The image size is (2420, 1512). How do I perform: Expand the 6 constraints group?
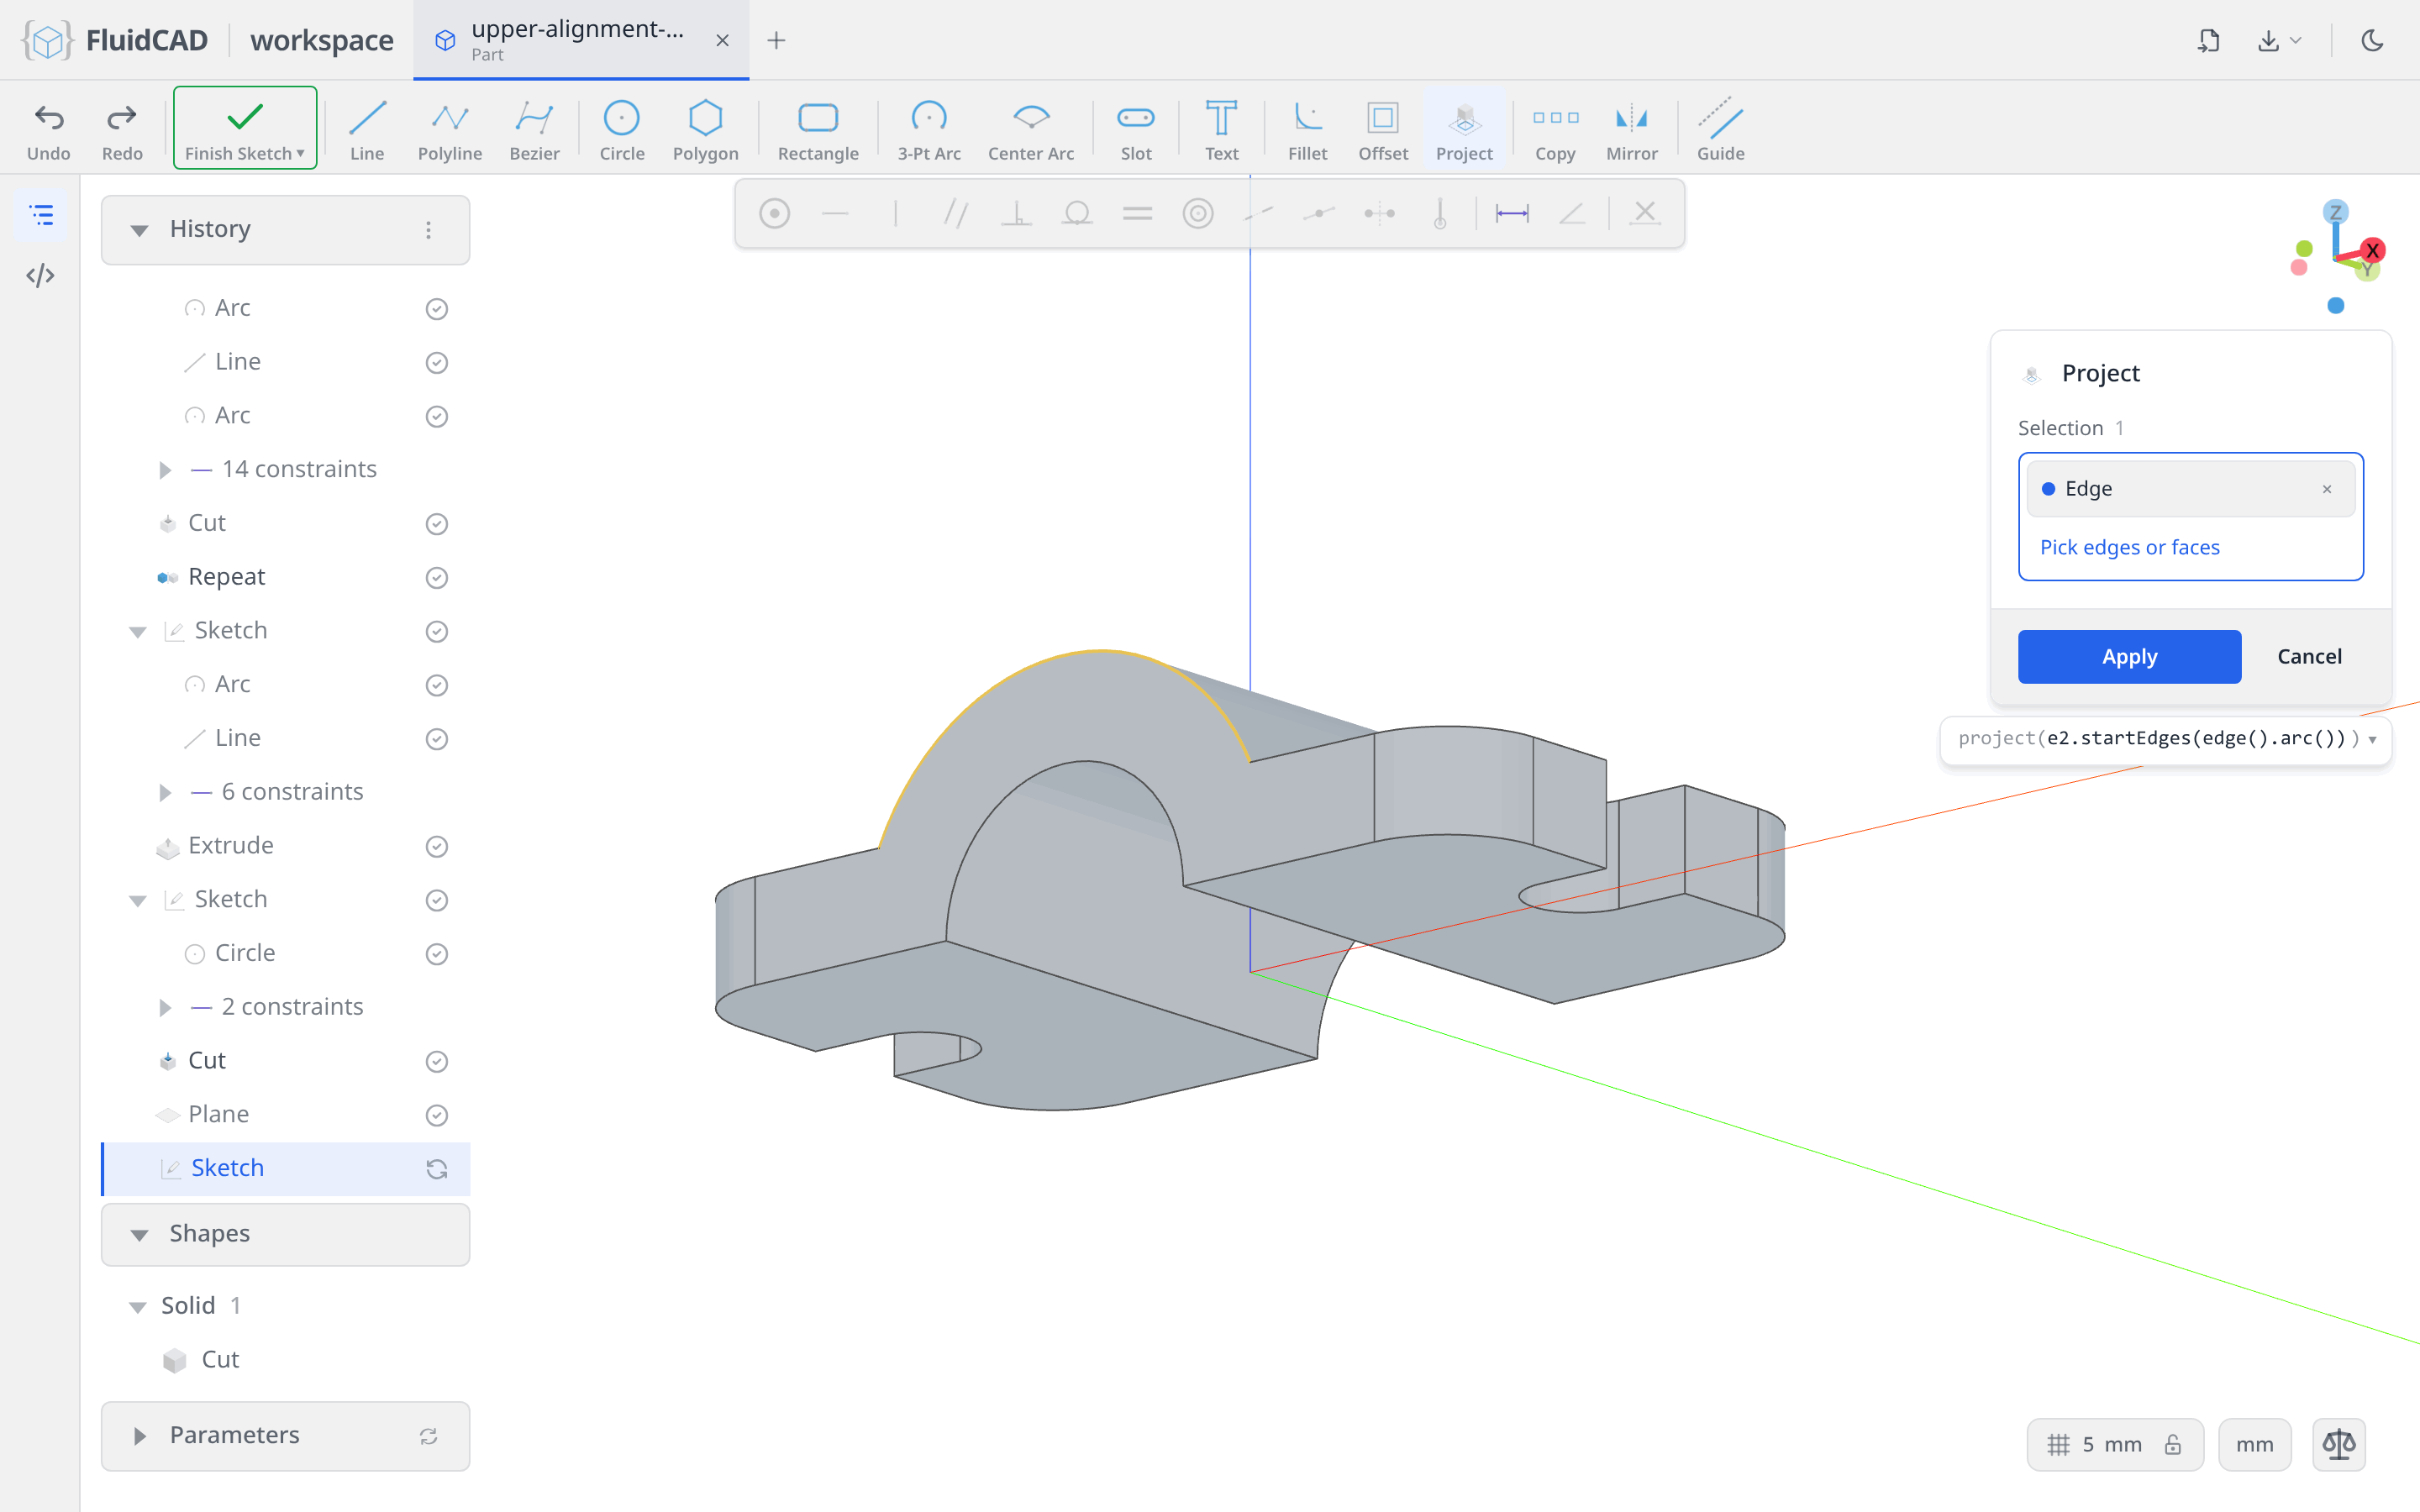[165, 792]
